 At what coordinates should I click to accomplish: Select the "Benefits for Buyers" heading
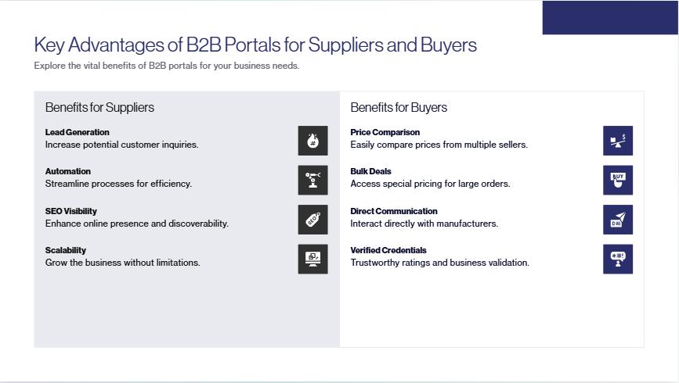399,107
